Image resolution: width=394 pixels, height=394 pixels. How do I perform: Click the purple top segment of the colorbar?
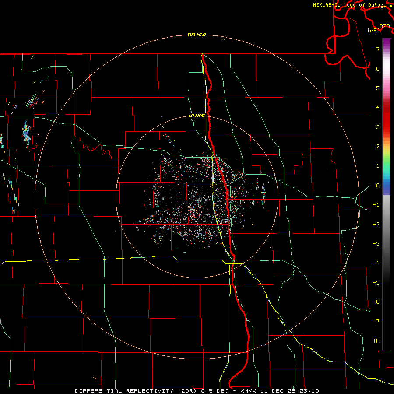click(x=387, y=43)
